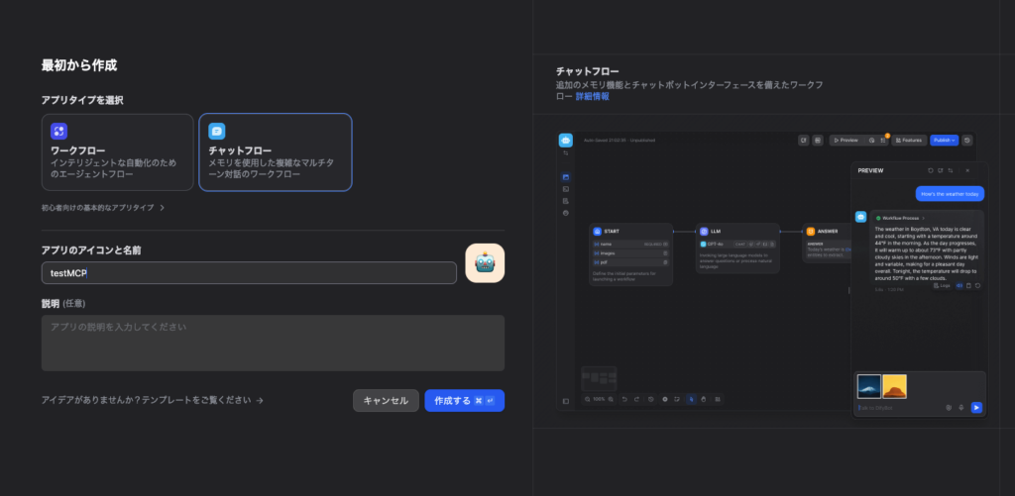Click the blue 作成する button

coord(464,401)
